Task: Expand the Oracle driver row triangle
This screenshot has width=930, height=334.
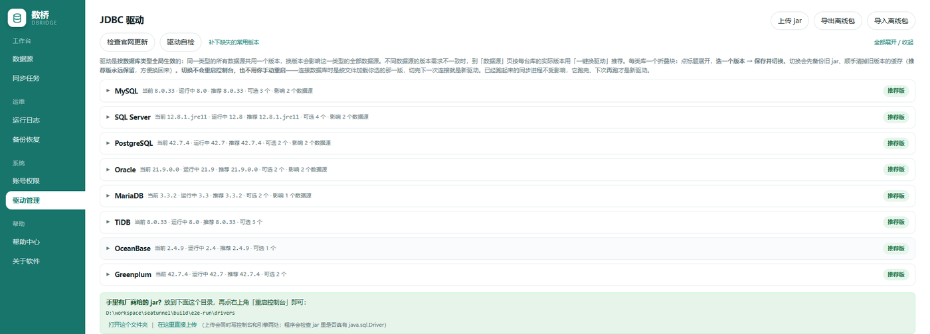Action: click(108, 170)
